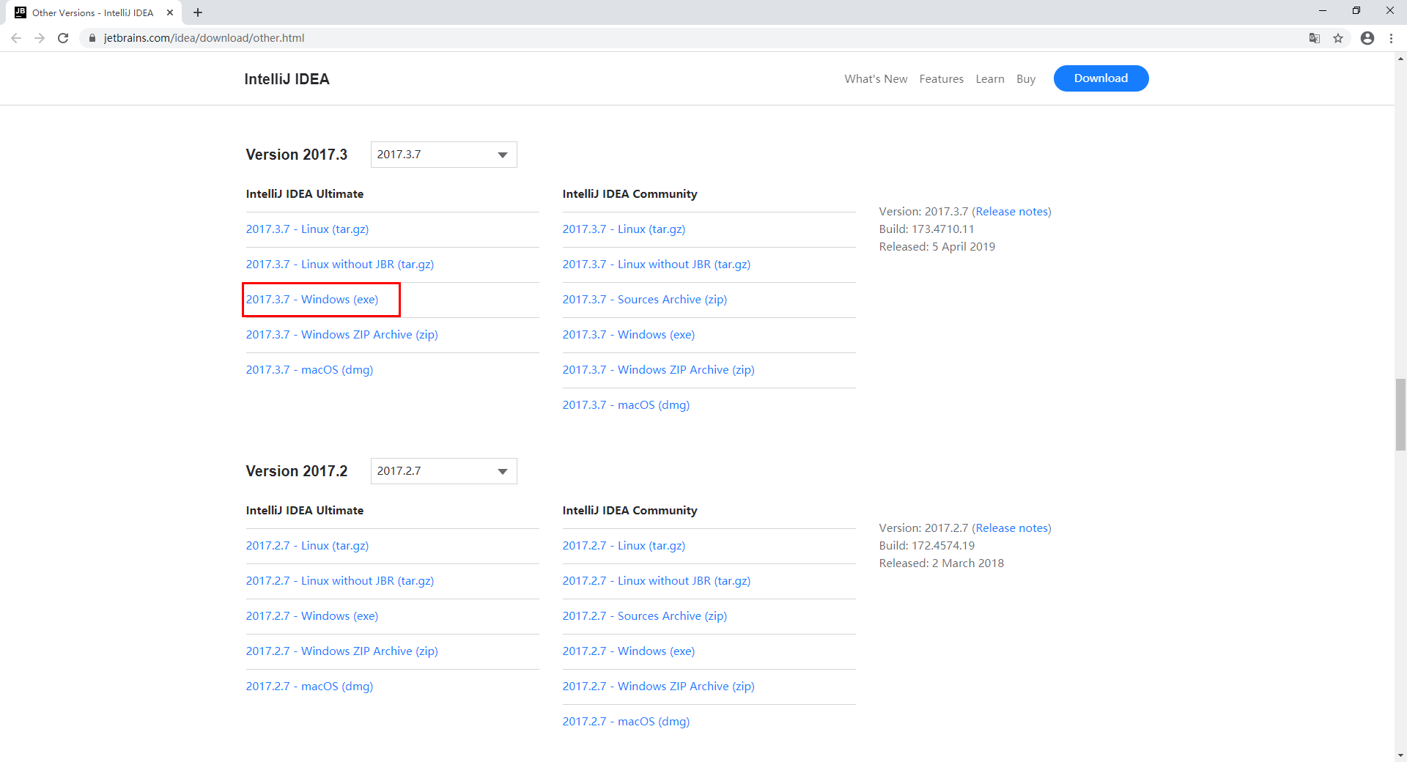Download Community 2017.2.7 Windows exe

tap(629, 651)
